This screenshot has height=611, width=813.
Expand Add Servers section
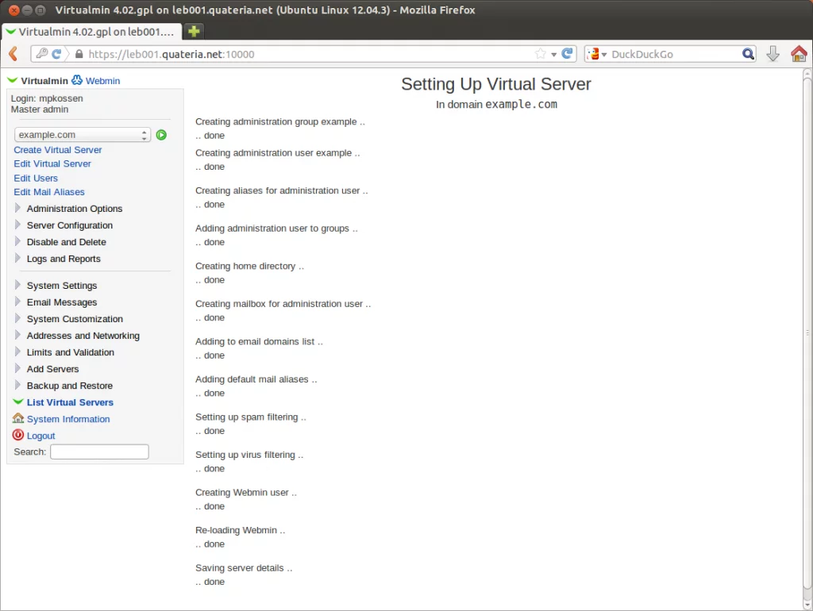click(52, 369)
